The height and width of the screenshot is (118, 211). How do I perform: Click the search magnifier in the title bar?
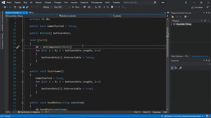pos(155,2)
